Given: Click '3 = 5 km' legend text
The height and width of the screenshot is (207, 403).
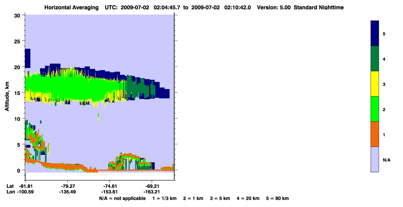Looking at the screenshot, I should [220, 199].
